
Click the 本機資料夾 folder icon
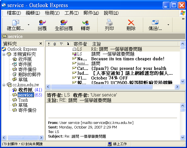[x=9, y=54]
